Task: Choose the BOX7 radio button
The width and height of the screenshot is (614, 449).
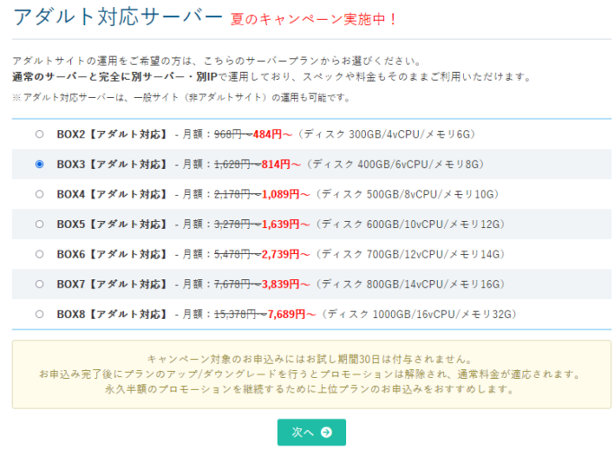Action: coord(39,285)
